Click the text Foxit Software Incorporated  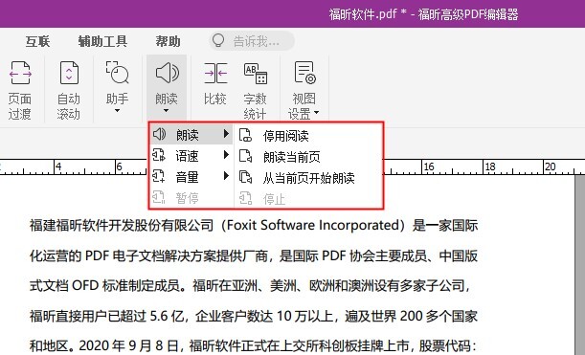[313, 225]
